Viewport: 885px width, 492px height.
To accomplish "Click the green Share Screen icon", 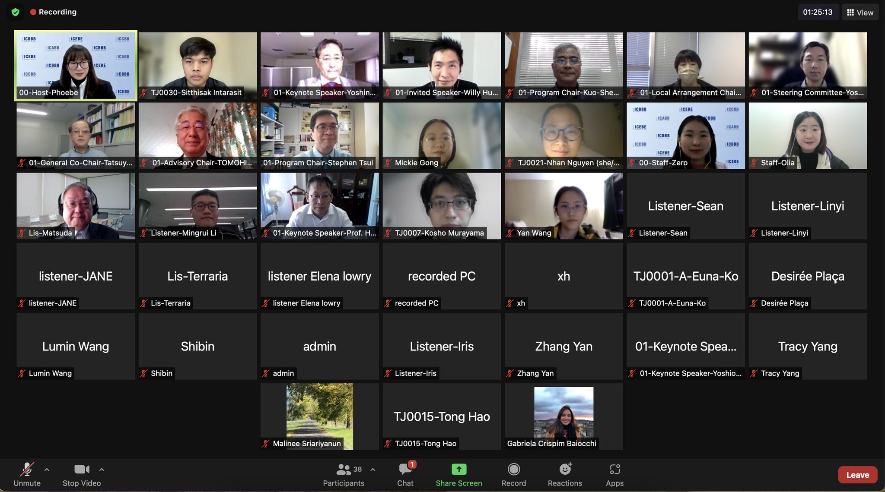I will coord(458,469).
